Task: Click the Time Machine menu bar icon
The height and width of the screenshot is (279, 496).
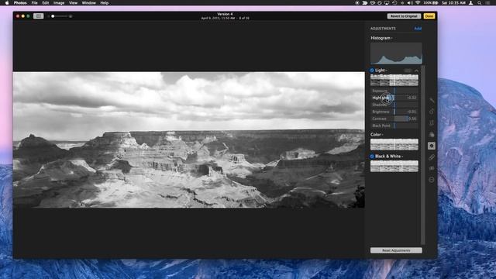Action: coord(394,3)
